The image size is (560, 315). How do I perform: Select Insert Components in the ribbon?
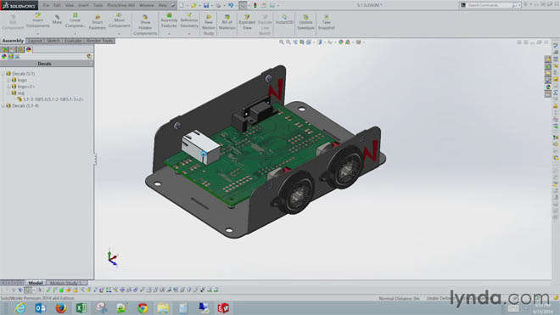(38, 20)
